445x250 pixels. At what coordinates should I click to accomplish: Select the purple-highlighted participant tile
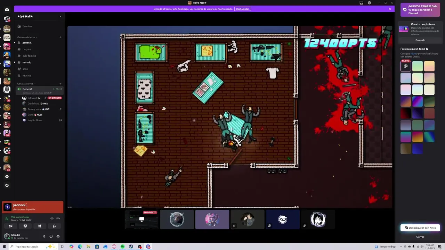tap(212, 219)
